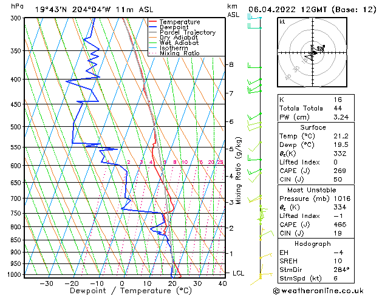Click the 0 degree temperature axis label
This screenshot has width=382, height=295.
[x=122, y=283]
